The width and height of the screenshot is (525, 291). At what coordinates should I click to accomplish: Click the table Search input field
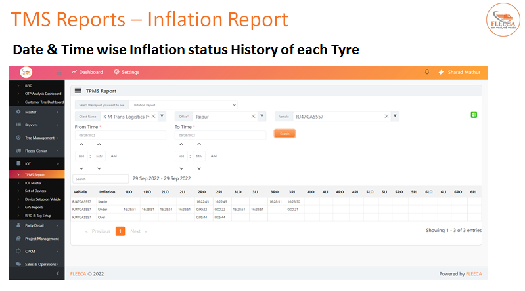(101, 179)
